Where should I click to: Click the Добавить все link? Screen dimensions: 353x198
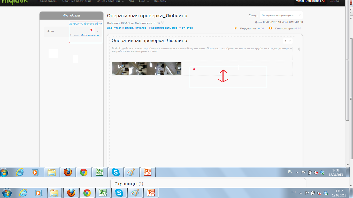pos(90,35)
